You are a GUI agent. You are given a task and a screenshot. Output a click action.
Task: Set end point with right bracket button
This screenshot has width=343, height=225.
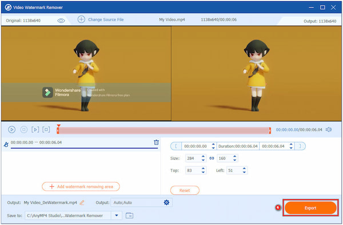(300, 146)
